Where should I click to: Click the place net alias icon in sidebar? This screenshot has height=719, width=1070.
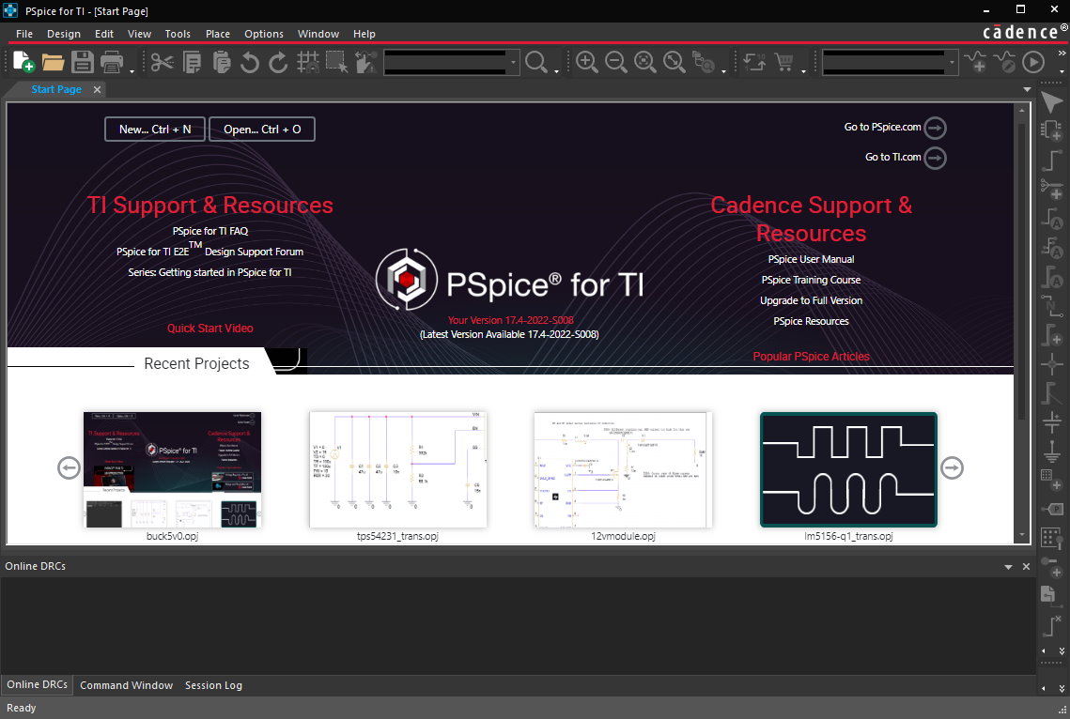[x=1052, y=218]
